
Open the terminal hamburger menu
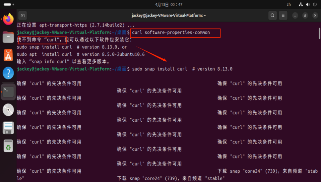coord(283,16)
